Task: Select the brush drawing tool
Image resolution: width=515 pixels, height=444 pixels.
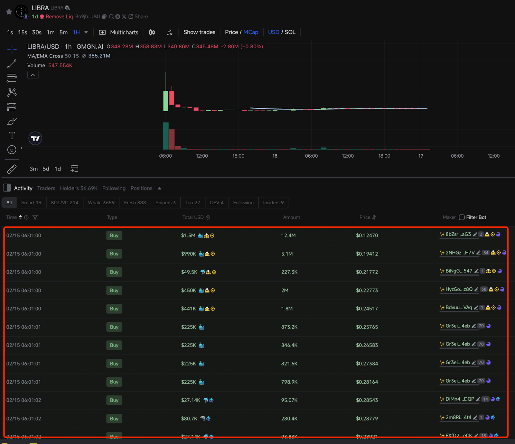Action: (x=12, y=122)
